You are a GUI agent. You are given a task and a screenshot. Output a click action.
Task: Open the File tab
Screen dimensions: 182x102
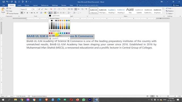pyautogui.click(x=4, y=5)
